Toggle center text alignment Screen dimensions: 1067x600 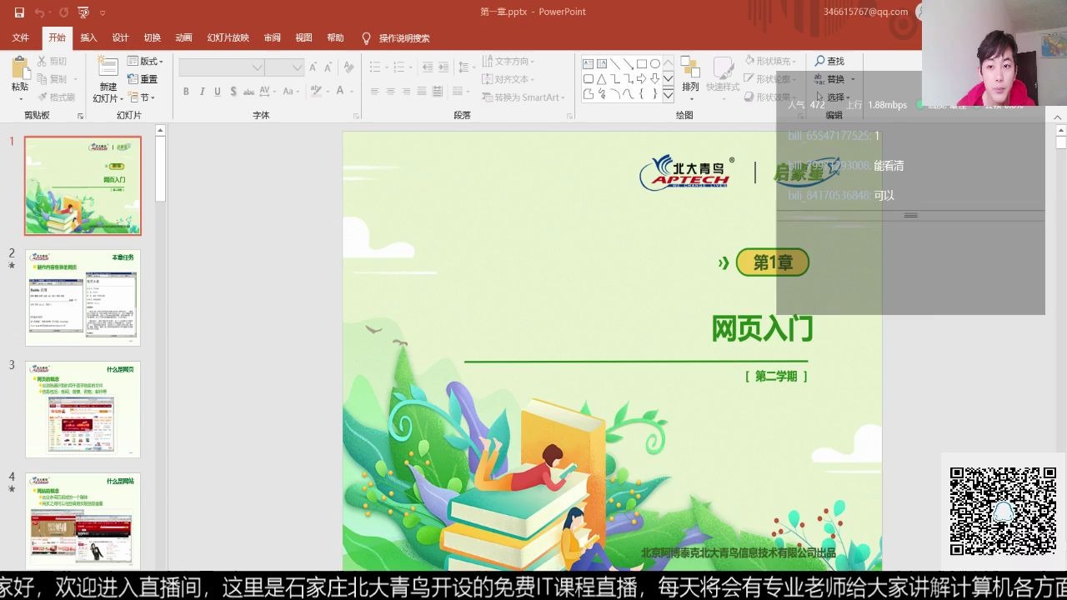pyautogui.click(x=391, y=92)
